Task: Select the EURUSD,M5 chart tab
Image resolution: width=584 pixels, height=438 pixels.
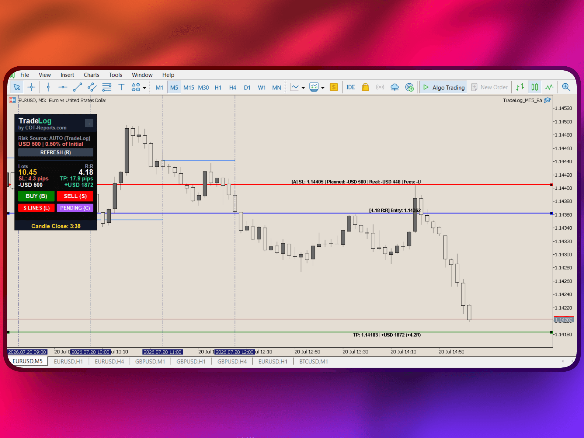Action: pos(28,361)
